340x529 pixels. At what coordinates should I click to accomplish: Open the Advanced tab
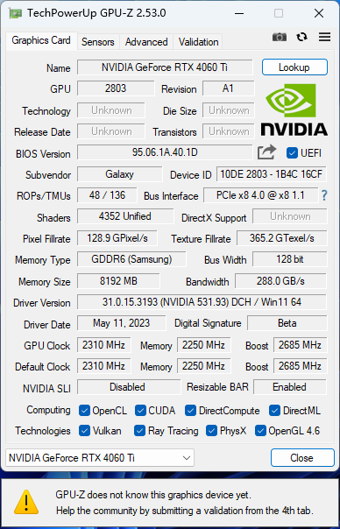(x=146, y=42)
